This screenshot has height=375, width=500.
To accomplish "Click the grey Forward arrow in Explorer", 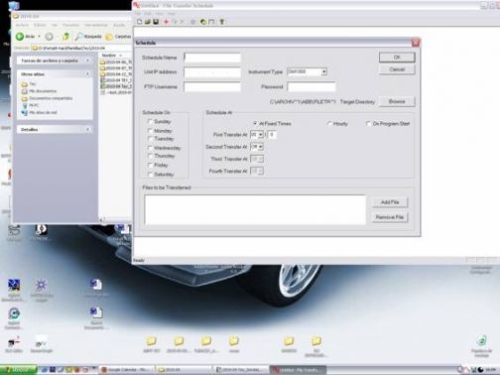I will tap(49, 37).
